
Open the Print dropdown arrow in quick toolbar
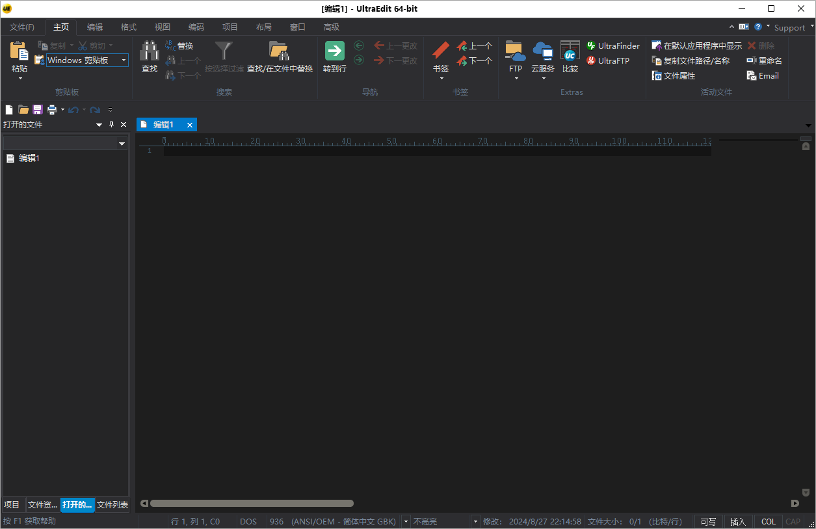click(63, 110)
